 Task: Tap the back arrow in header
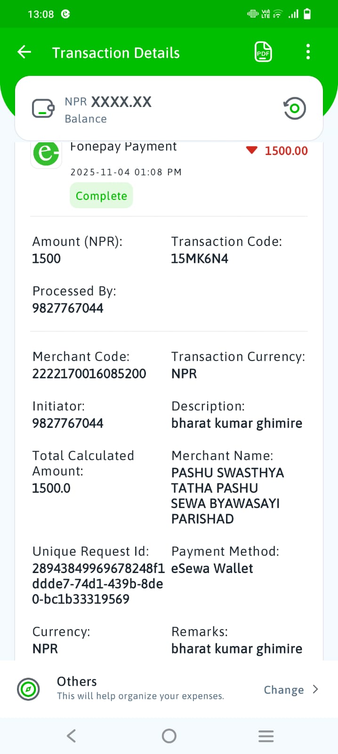[24, 52]
